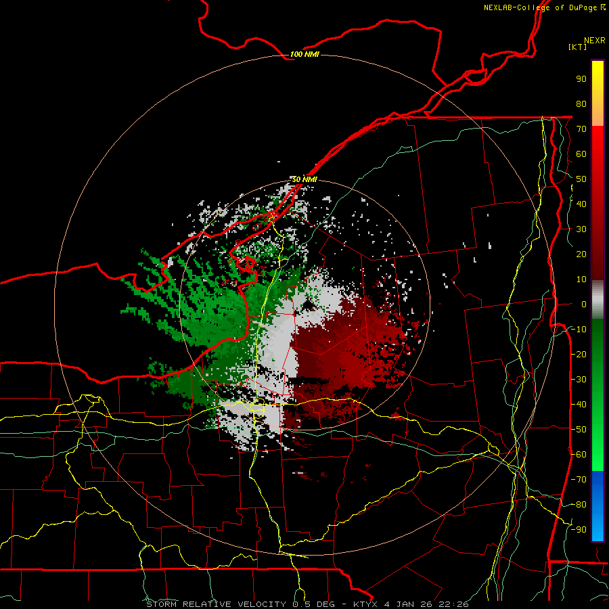The image size is (609, 609).
Task: Click the positive 90 scale label
Action: (581, 79)
